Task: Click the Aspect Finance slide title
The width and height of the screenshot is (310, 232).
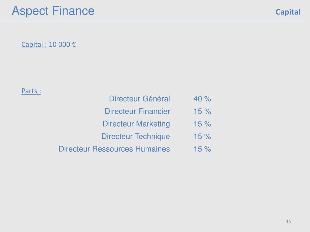Action: [x=53, y=11]
